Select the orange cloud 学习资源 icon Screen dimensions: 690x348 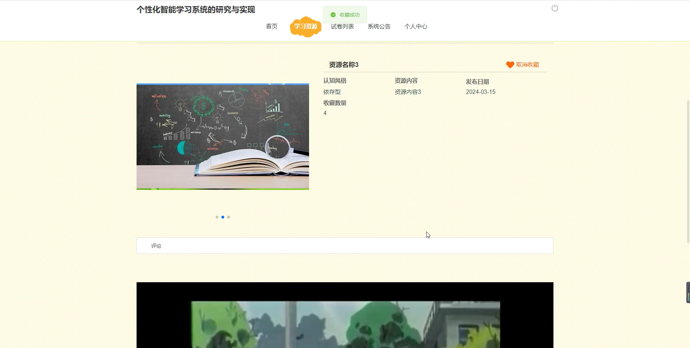pyautogui.click(x=305, y=26)
